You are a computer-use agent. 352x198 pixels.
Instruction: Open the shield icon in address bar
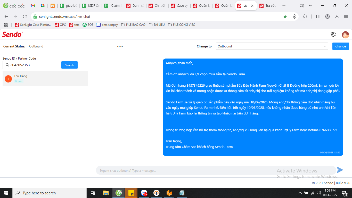pyautogui.click(x=294, y=16)
